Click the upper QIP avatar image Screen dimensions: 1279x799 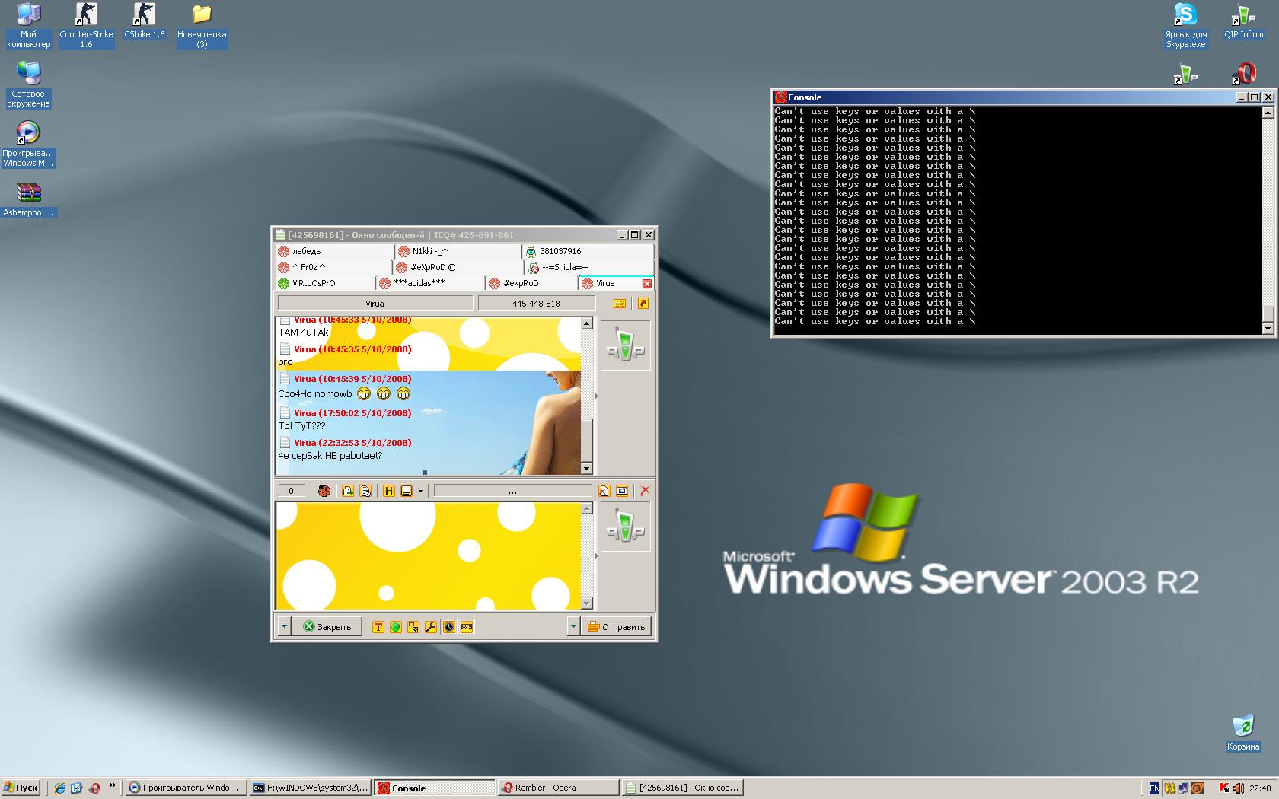(x=626, y=345)
